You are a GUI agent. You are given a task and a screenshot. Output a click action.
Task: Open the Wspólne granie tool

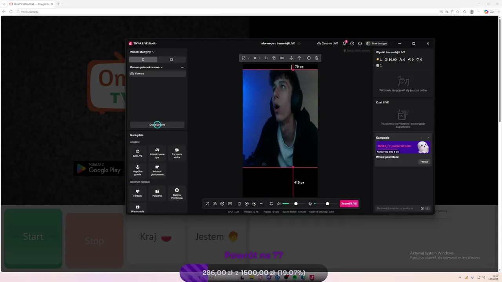pyautogui.click(x=138, y=170)
